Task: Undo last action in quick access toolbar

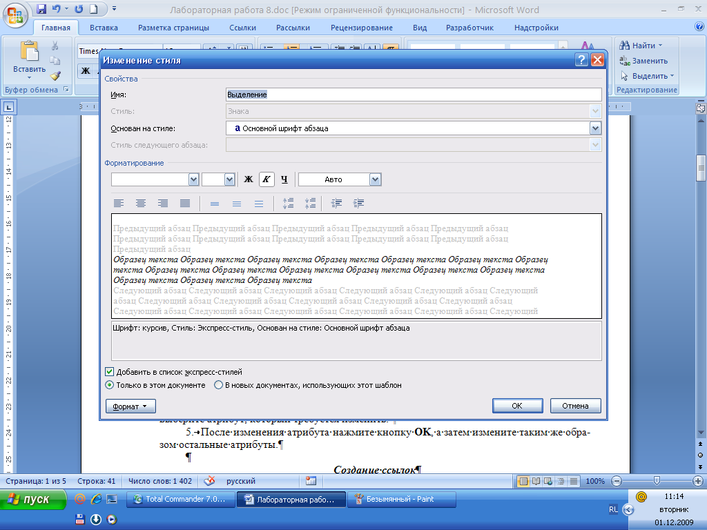Action: point(57,9)
